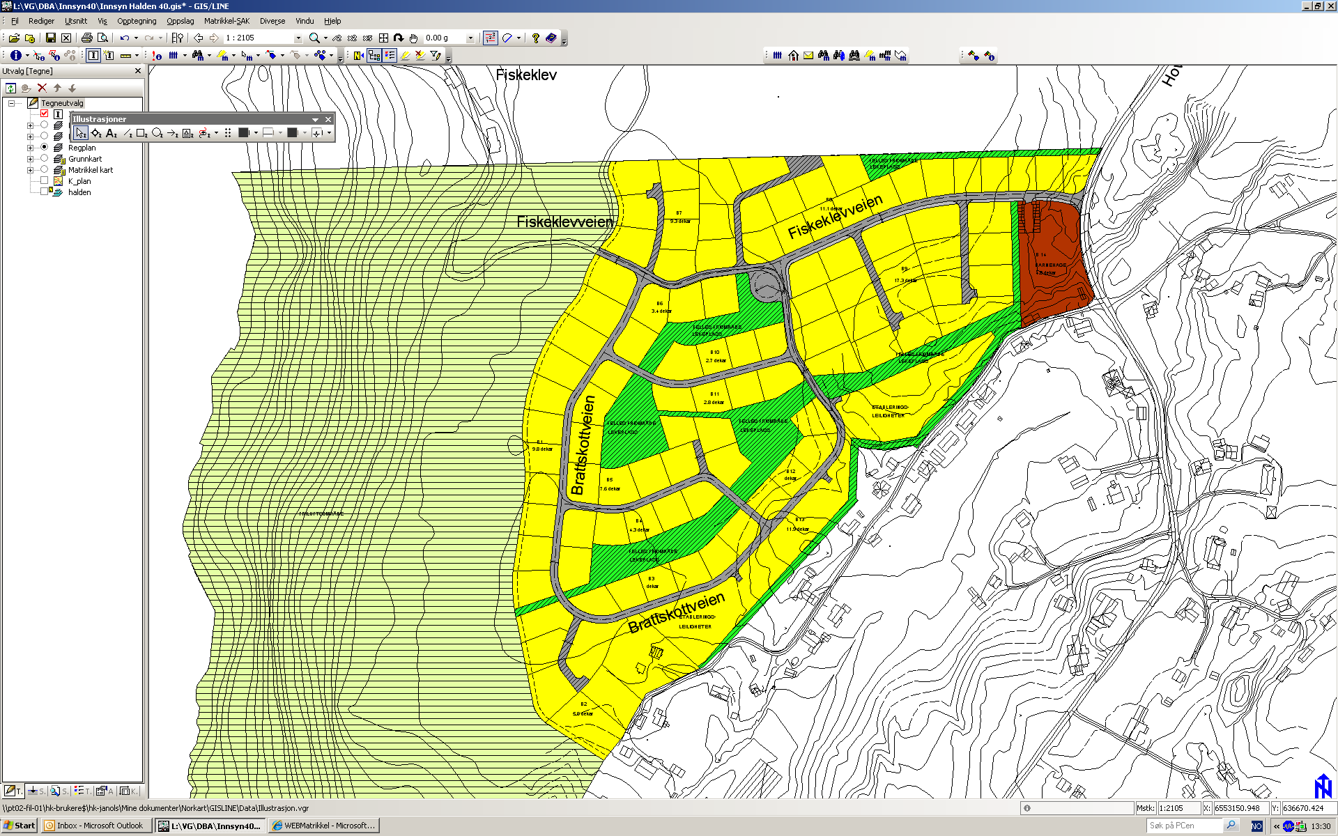Select the rectangle drawing tool in Illustrasjoner

[x=142, y=133]
